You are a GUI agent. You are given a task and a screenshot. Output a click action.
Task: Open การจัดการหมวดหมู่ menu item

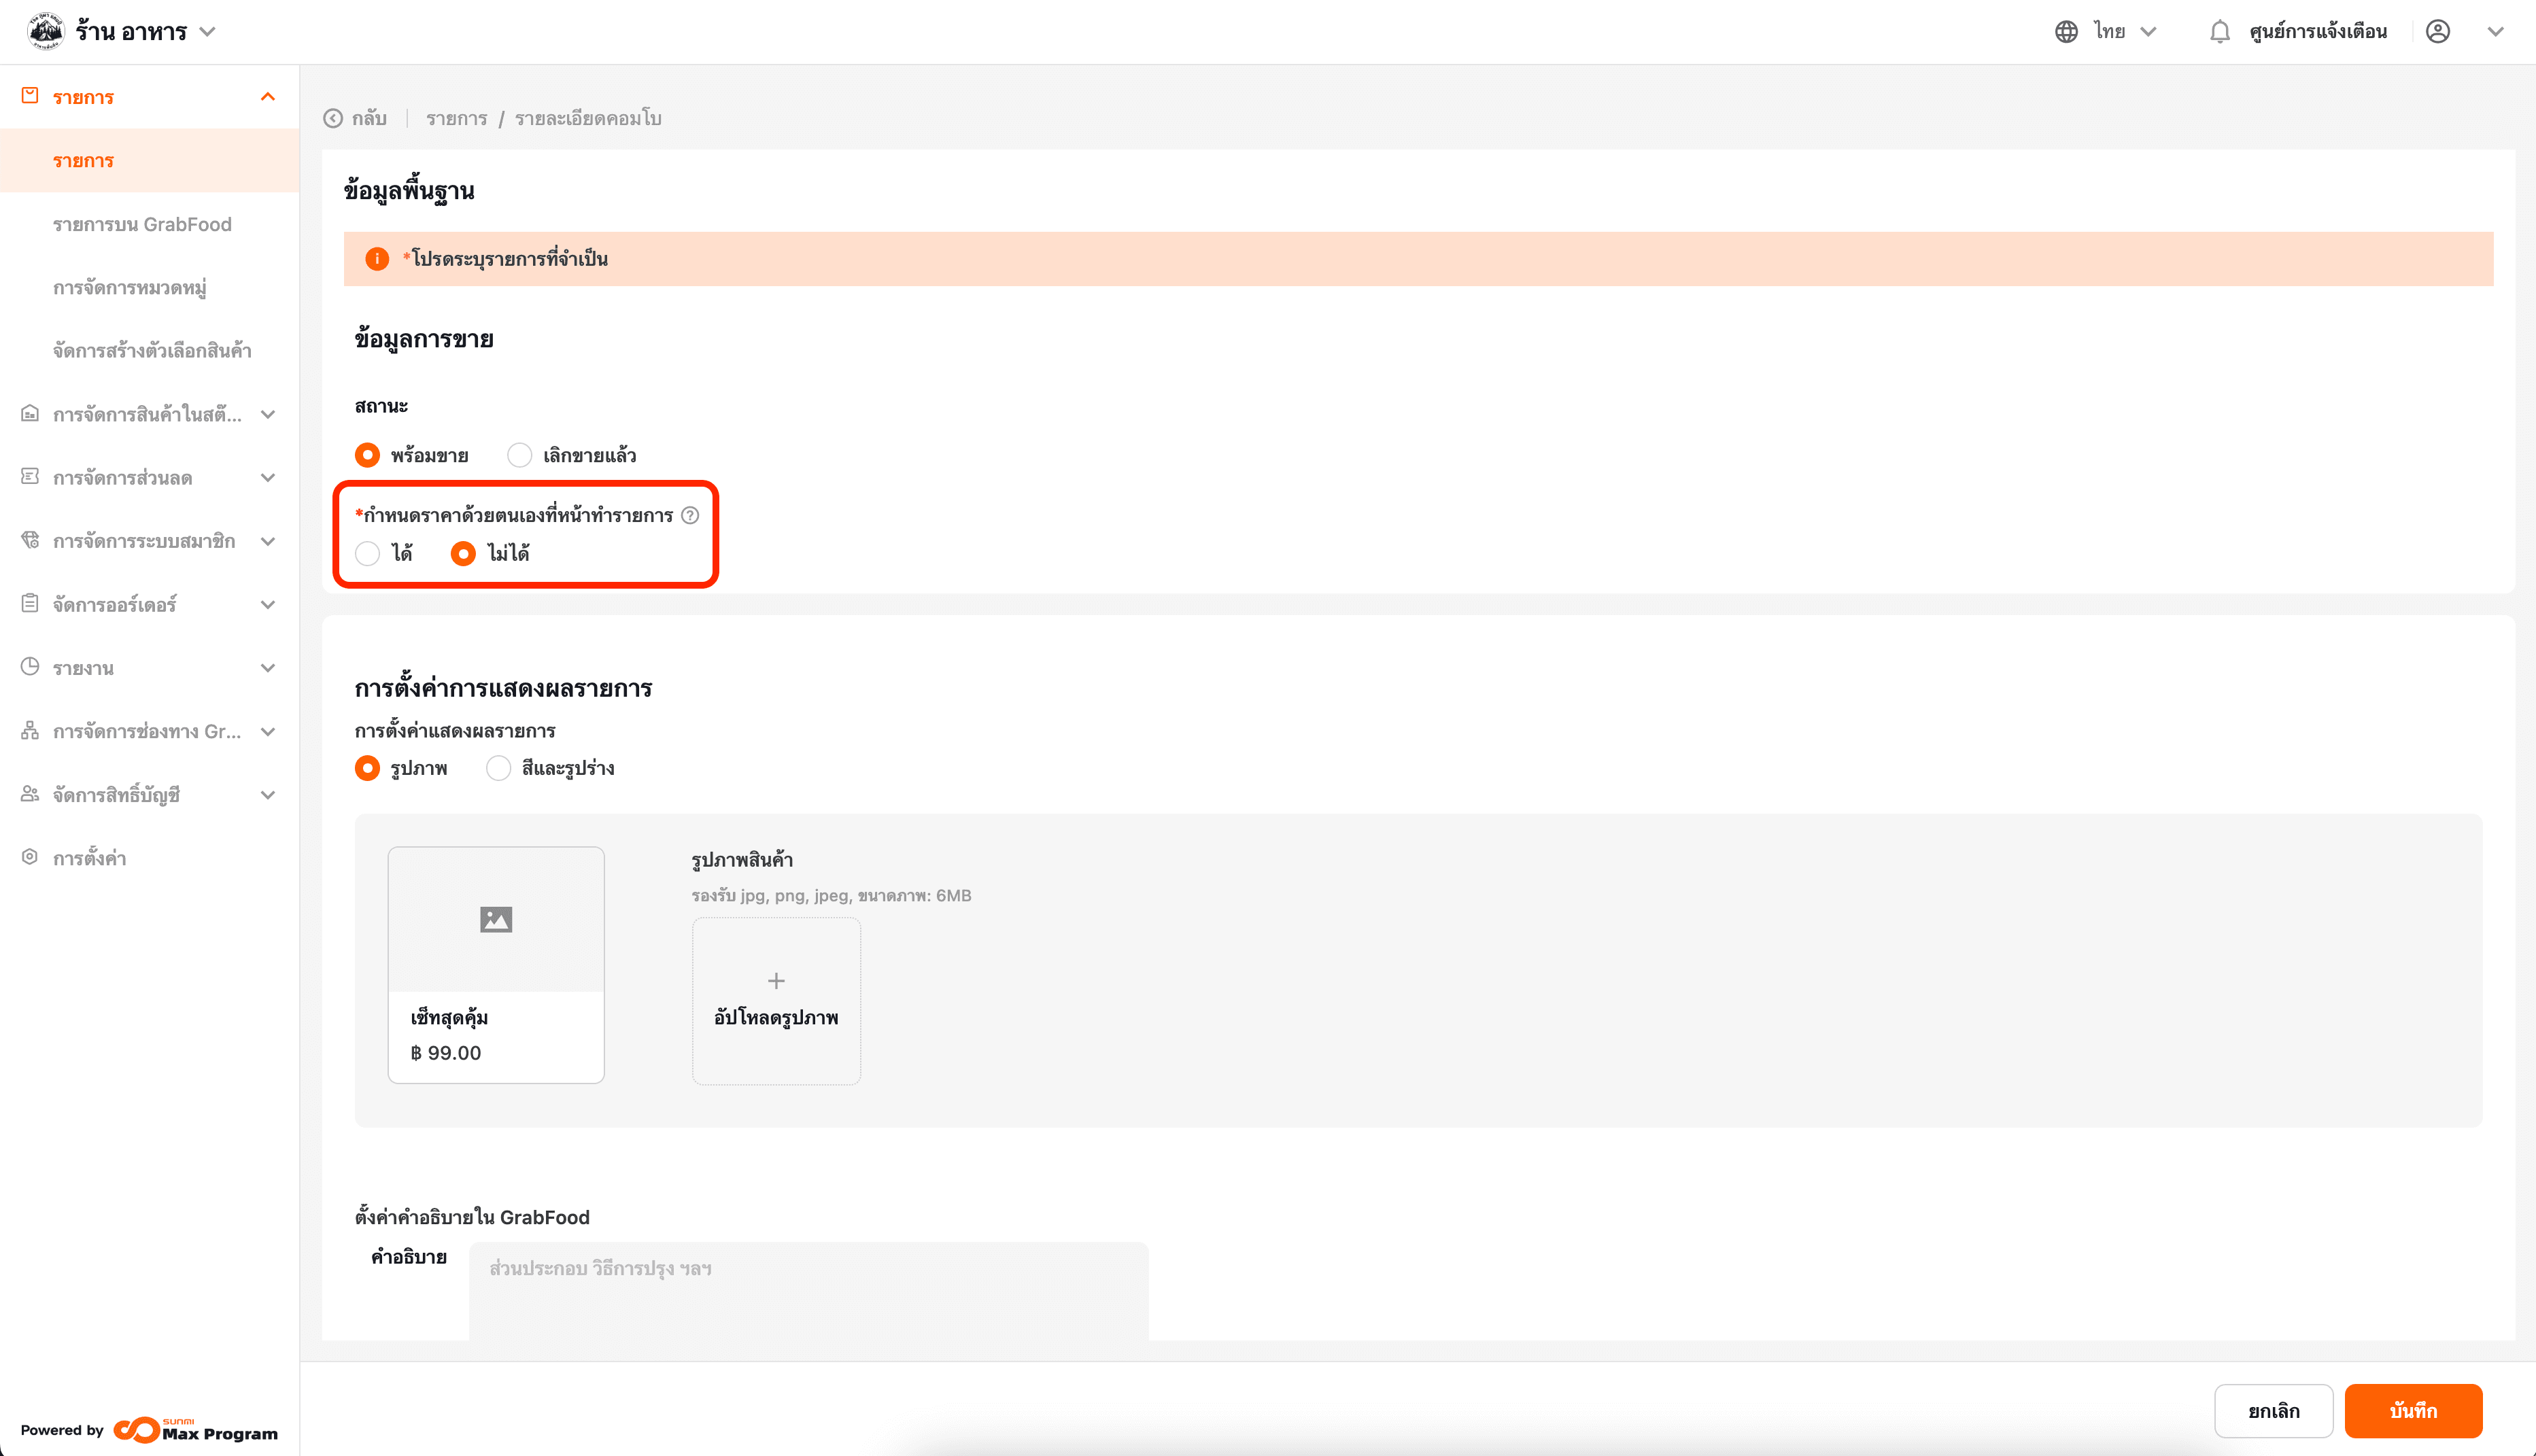130,288
